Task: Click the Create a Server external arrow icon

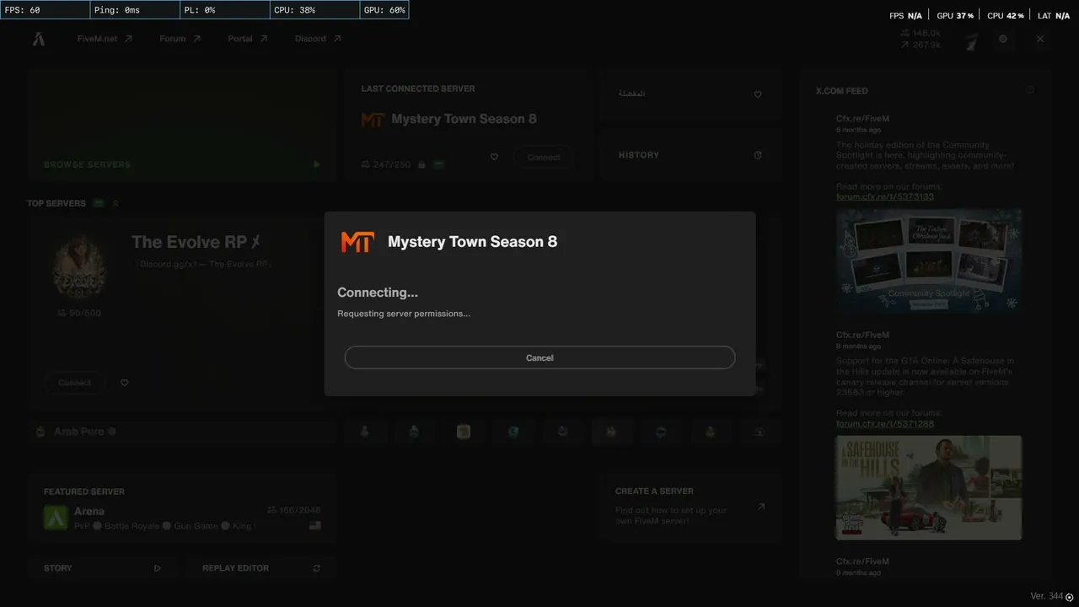Action: point(761,507)
